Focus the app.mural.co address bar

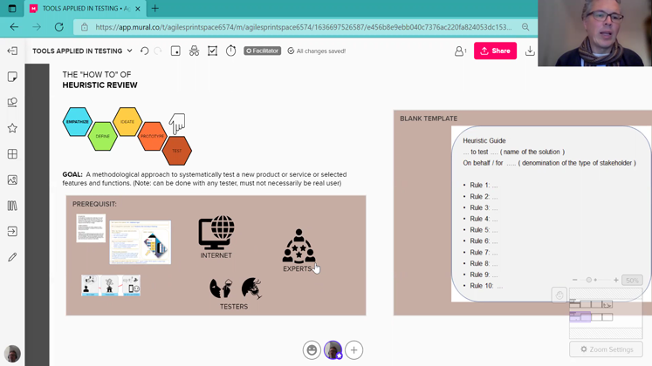[x=304, y=27]
